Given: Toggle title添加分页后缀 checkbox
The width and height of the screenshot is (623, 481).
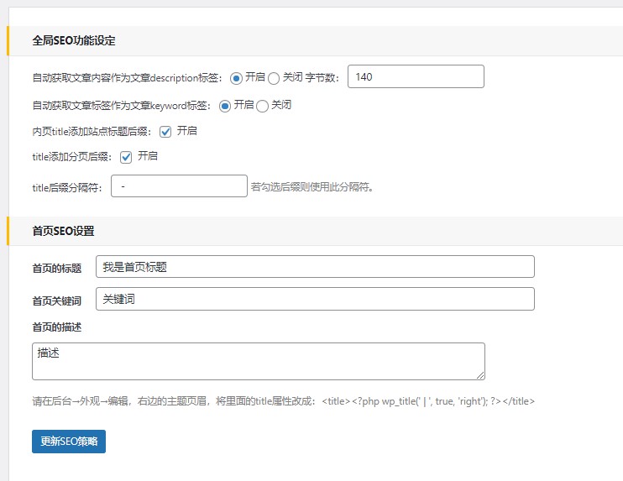Looking at the screenshot, I should click(127, 157).
